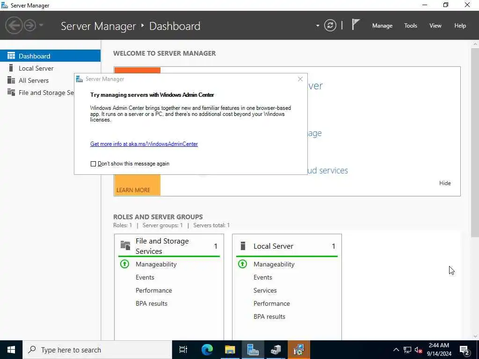This screenshot has width=479, height=359.
Task: Open Events under Local Server tile
Action: pos(263,277)
